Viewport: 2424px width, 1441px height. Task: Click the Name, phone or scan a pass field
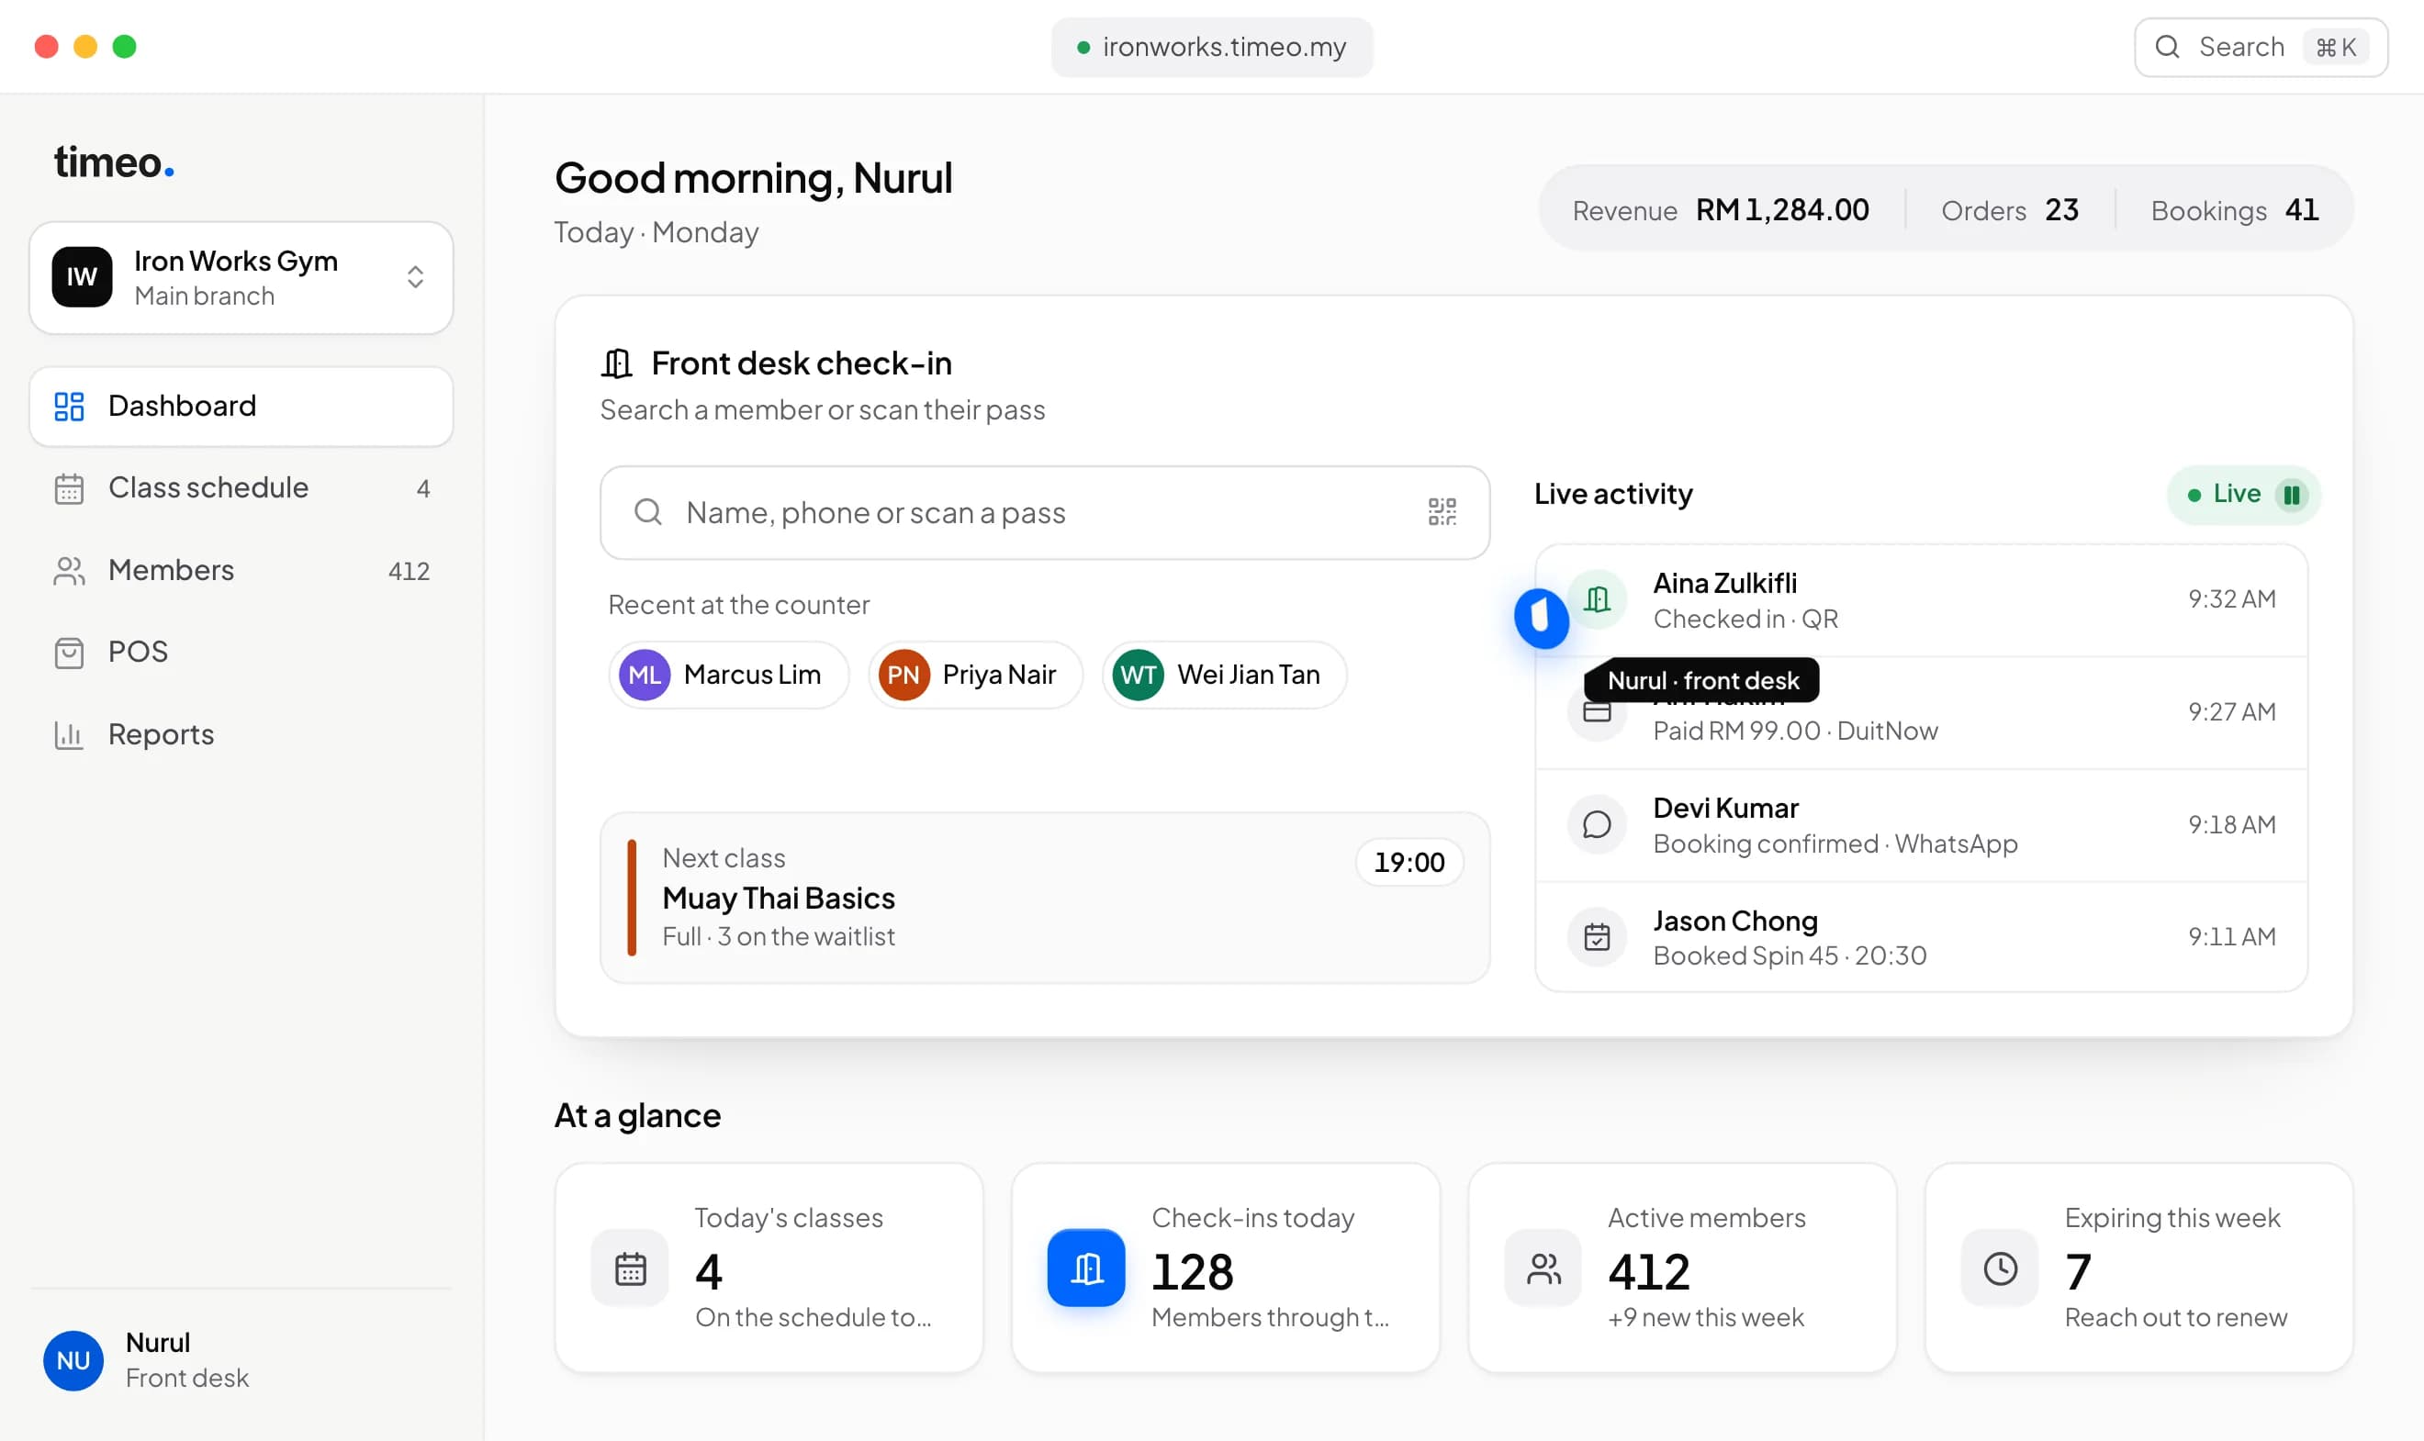tap(1045, 513)
